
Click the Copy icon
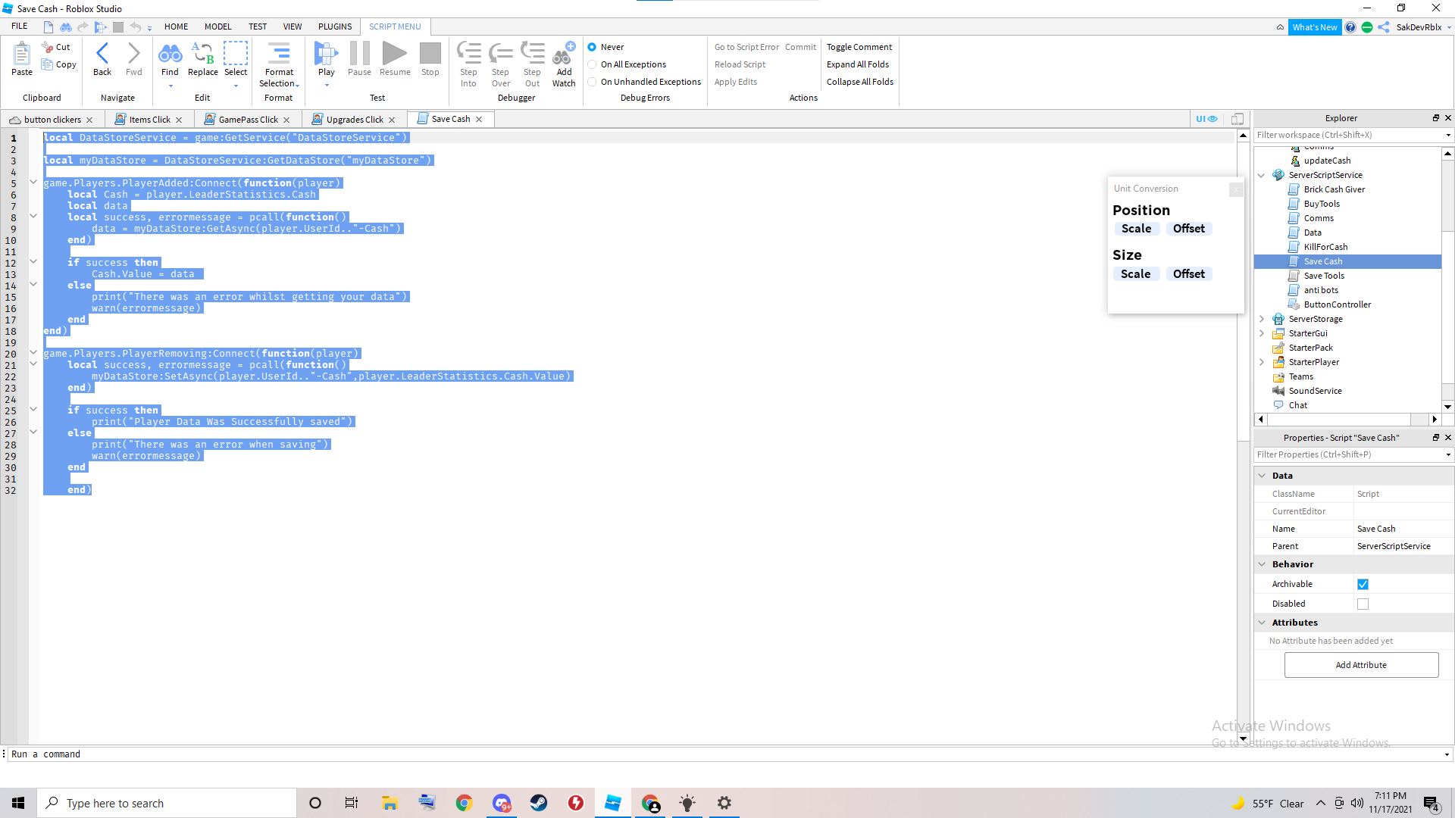coord(47,64)
